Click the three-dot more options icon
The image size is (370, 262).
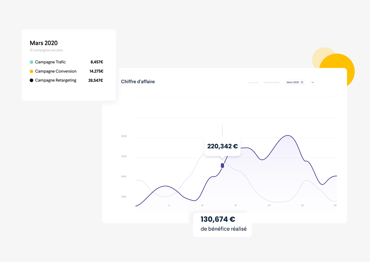[312, 82]
